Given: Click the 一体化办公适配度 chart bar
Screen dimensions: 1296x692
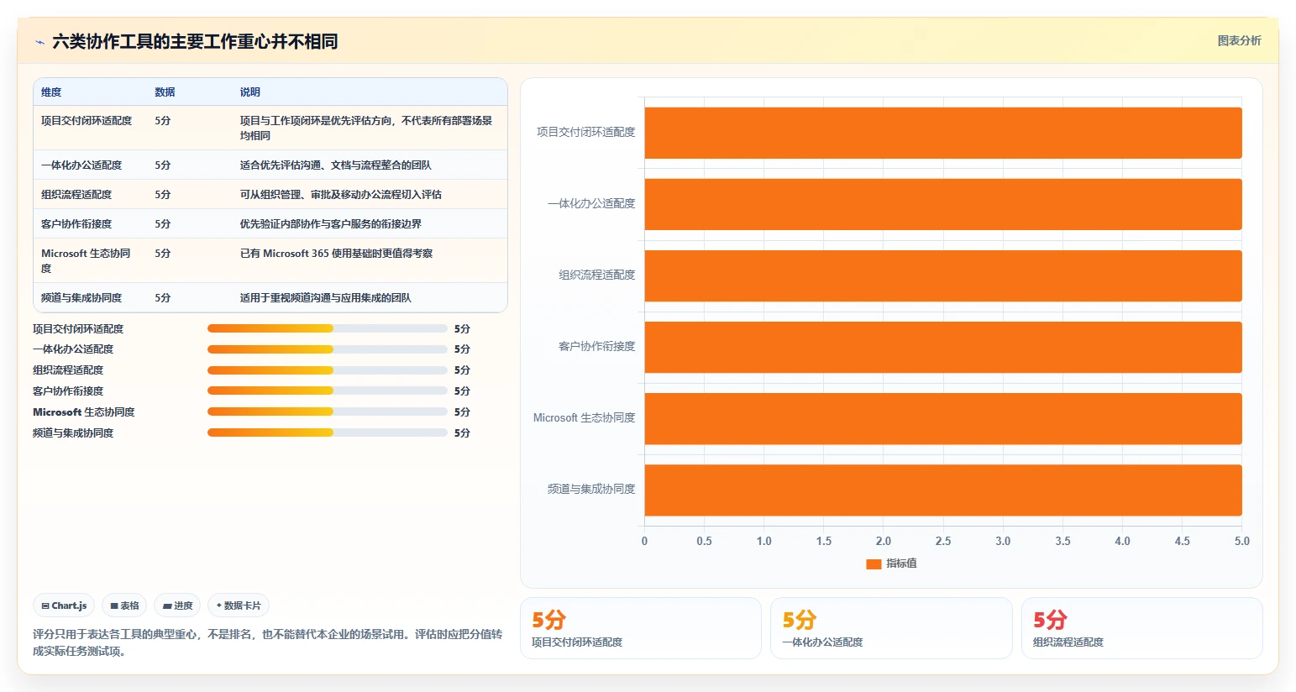Looking at the screenshot, I should (943, 204).
